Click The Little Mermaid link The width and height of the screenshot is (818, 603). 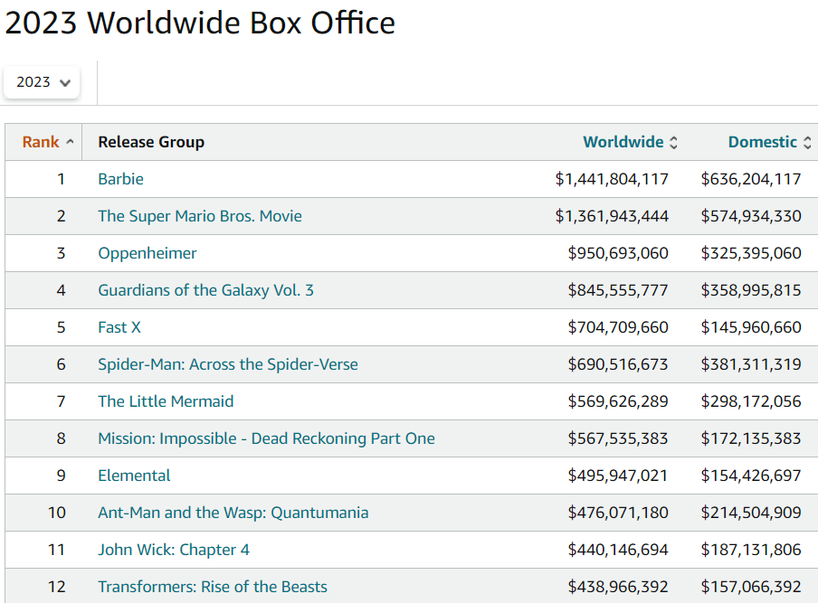point(166,401)
